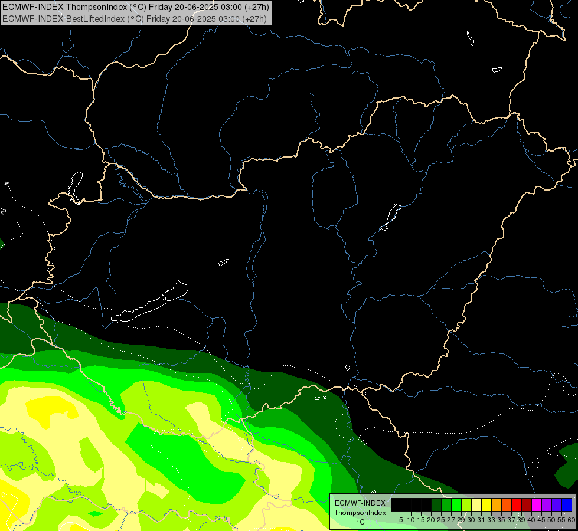Viewport: 578px width, 531px height.
Task: Click the BestLiftedIndex title line at top
Action: tap(135, 19)
